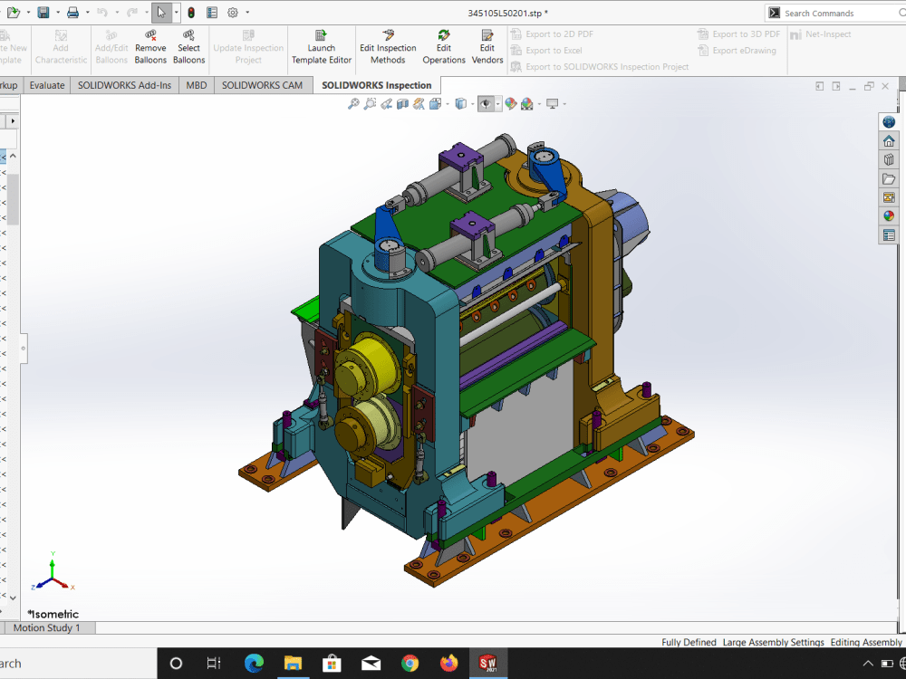The width and height of the screenshot is (906, 679).
Task: Open the SOLIDWORKS Resources panel
Action: pos(889,120)
